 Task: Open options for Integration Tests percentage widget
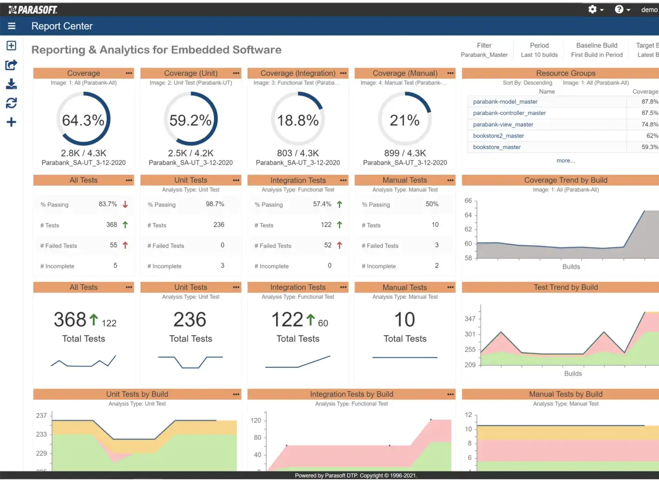(343, 180)
